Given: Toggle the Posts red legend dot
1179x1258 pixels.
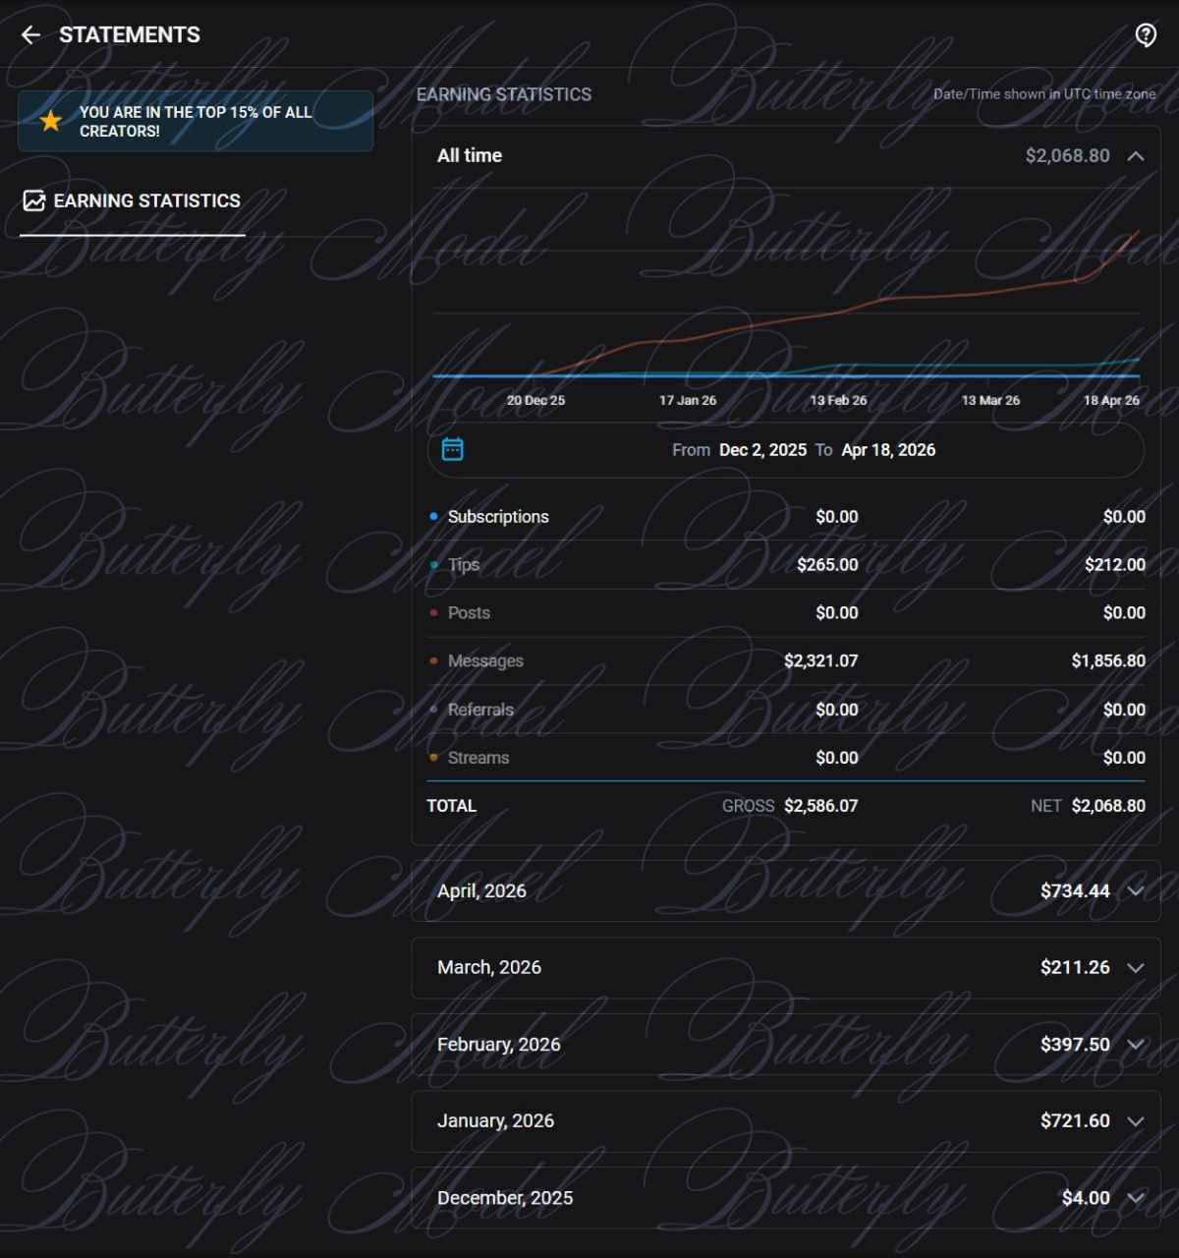Looking at the screenshot, I should 433,612.
